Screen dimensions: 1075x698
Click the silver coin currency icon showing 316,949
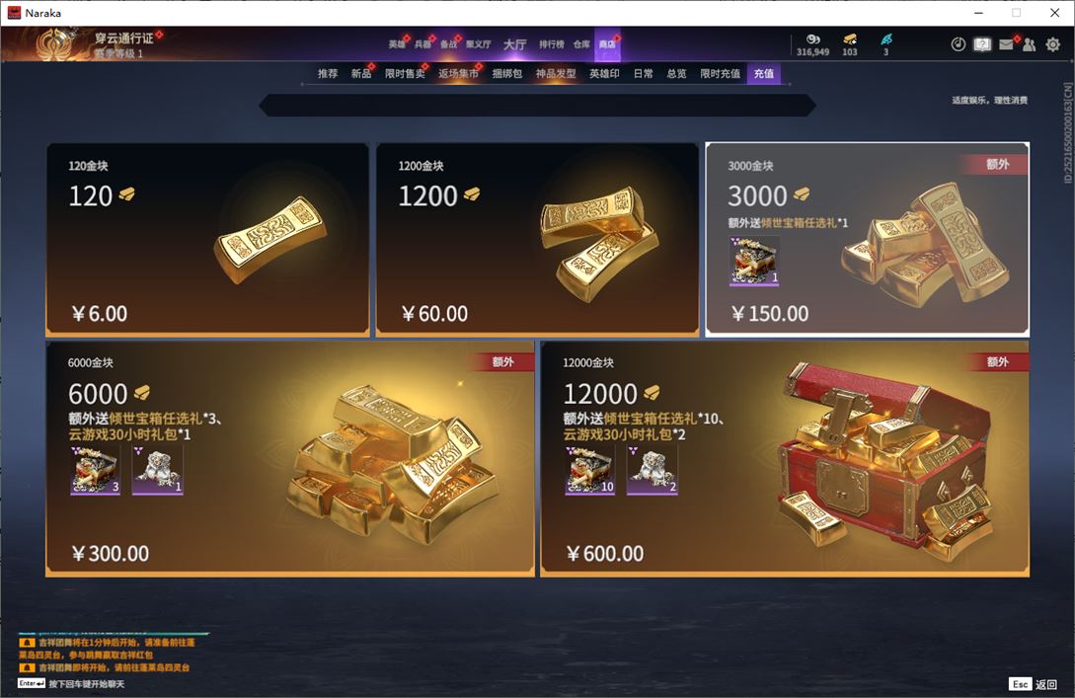click(812, 39)
